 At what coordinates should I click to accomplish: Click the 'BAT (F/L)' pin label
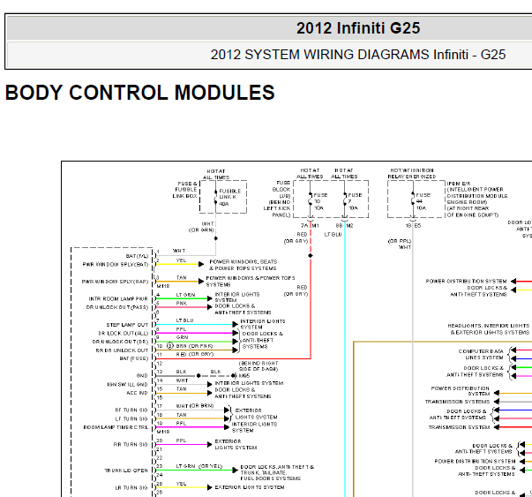point(137,256)
